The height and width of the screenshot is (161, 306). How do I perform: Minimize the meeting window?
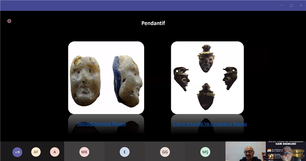pyautogui.click(x=281, y=6)
